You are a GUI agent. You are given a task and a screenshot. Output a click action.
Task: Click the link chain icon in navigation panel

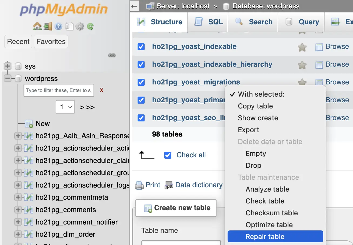click(x=112, y=55)
